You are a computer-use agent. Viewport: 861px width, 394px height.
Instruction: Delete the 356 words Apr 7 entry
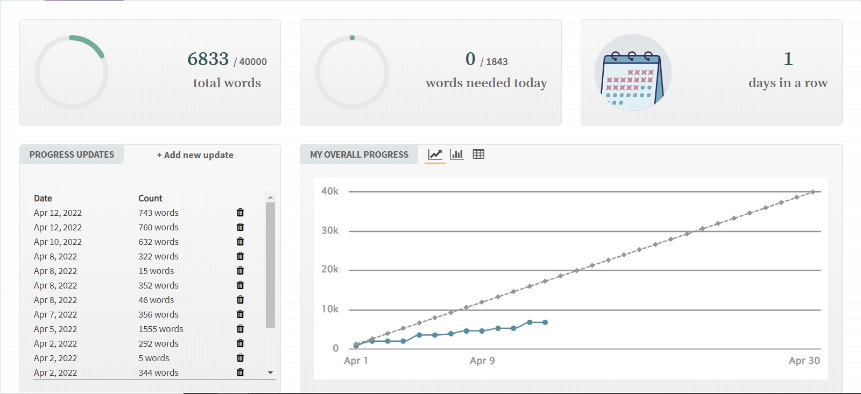click(x=240, y=314)
